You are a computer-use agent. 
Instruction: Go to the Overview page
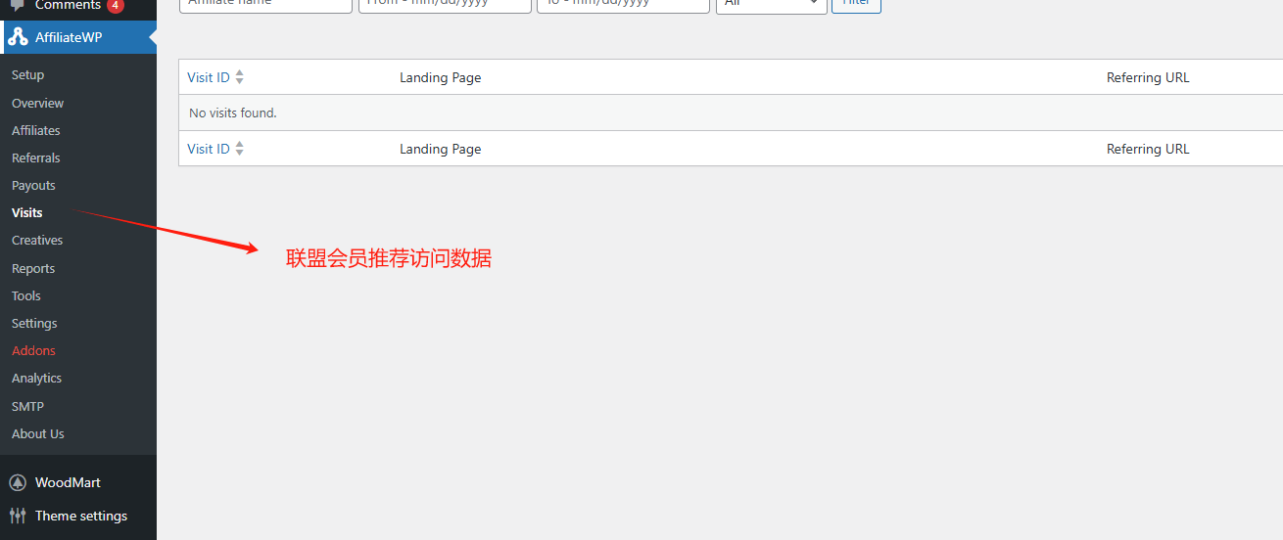(37, 103)
